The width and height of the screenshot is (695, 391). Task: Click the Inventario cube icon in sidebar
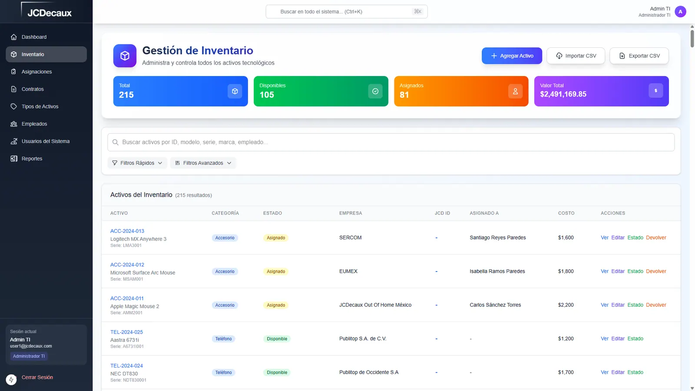pyautogui.click(x=13, y=54)
